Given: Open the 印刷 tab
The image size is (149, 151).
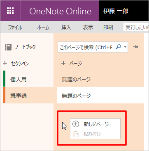Looking at the screenshot, I should pos(108,27).
